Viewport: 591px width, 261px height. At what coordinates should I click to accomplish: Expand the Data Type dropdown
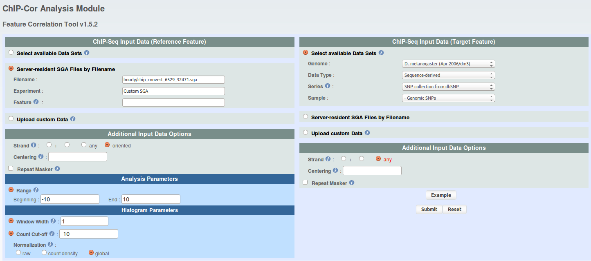click(x=448, y=75)
